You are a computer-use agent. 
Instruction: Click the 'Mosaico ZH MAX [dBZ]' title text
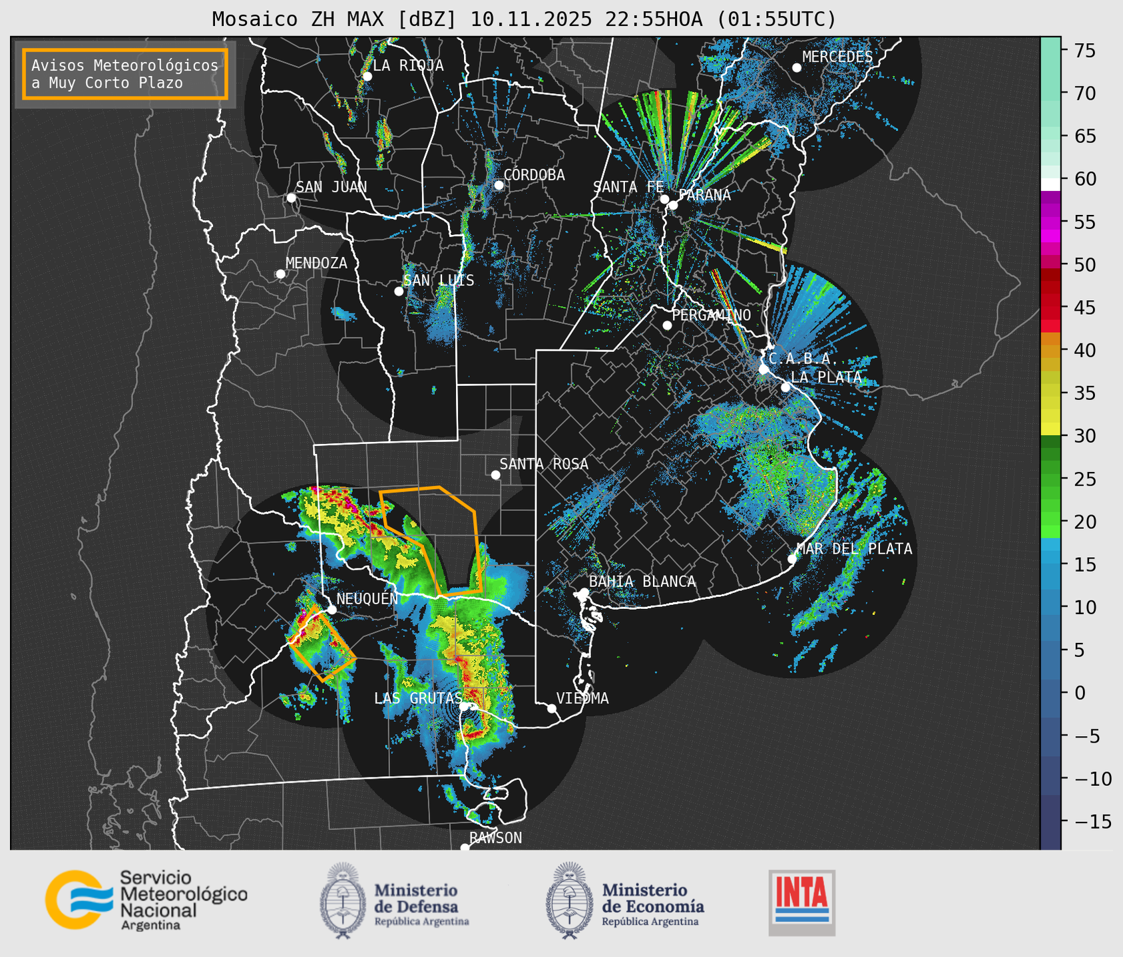pyautogui.click(x=335, y=19)
